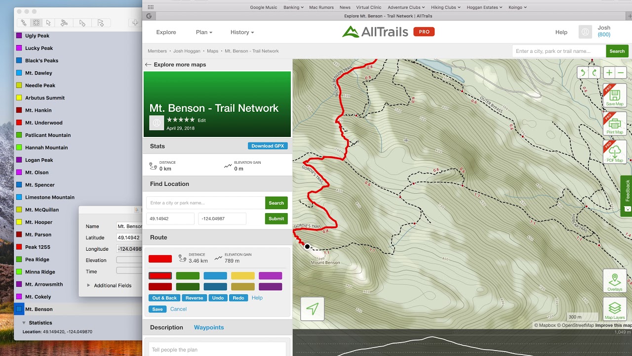Screen dimensions: 632x356
Task: Open the Hoggan Estates bookmarks dropdown
Action: point(484,7)
